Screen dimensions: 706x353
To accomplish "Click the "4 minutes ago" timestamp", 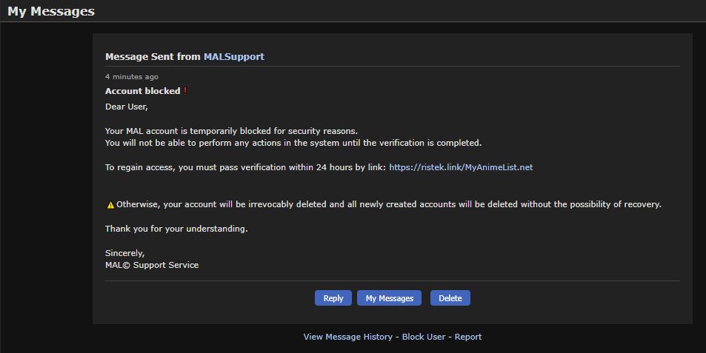I will pos(131,76).
